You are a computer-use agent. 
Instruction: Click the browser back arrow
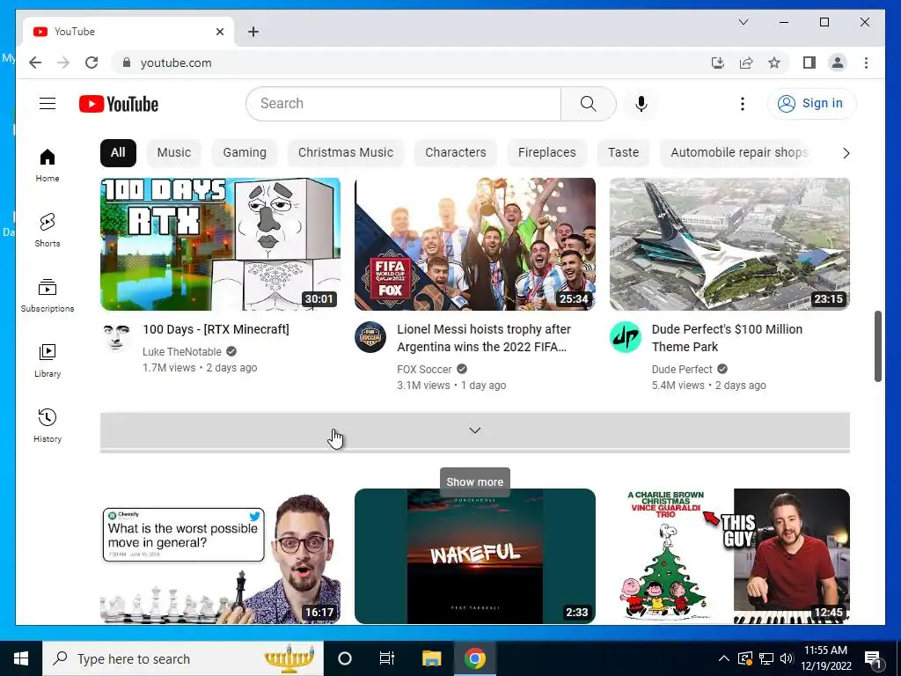35,62
